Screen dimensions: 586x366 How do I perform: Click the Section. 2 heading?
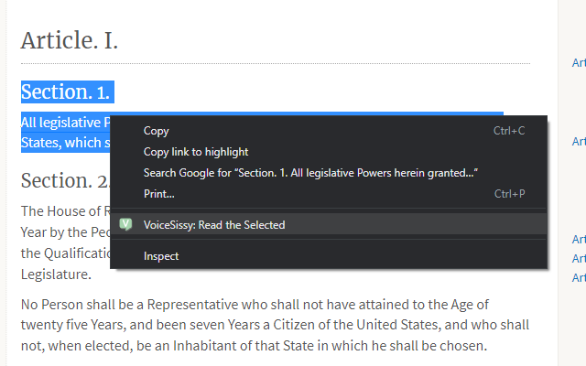coord(65,181)
